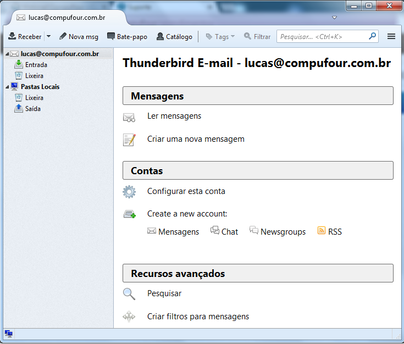Collapse the lucas@compufour.com.br account tree
Viewport: 404px width, 344px height.
click(7, 54)
